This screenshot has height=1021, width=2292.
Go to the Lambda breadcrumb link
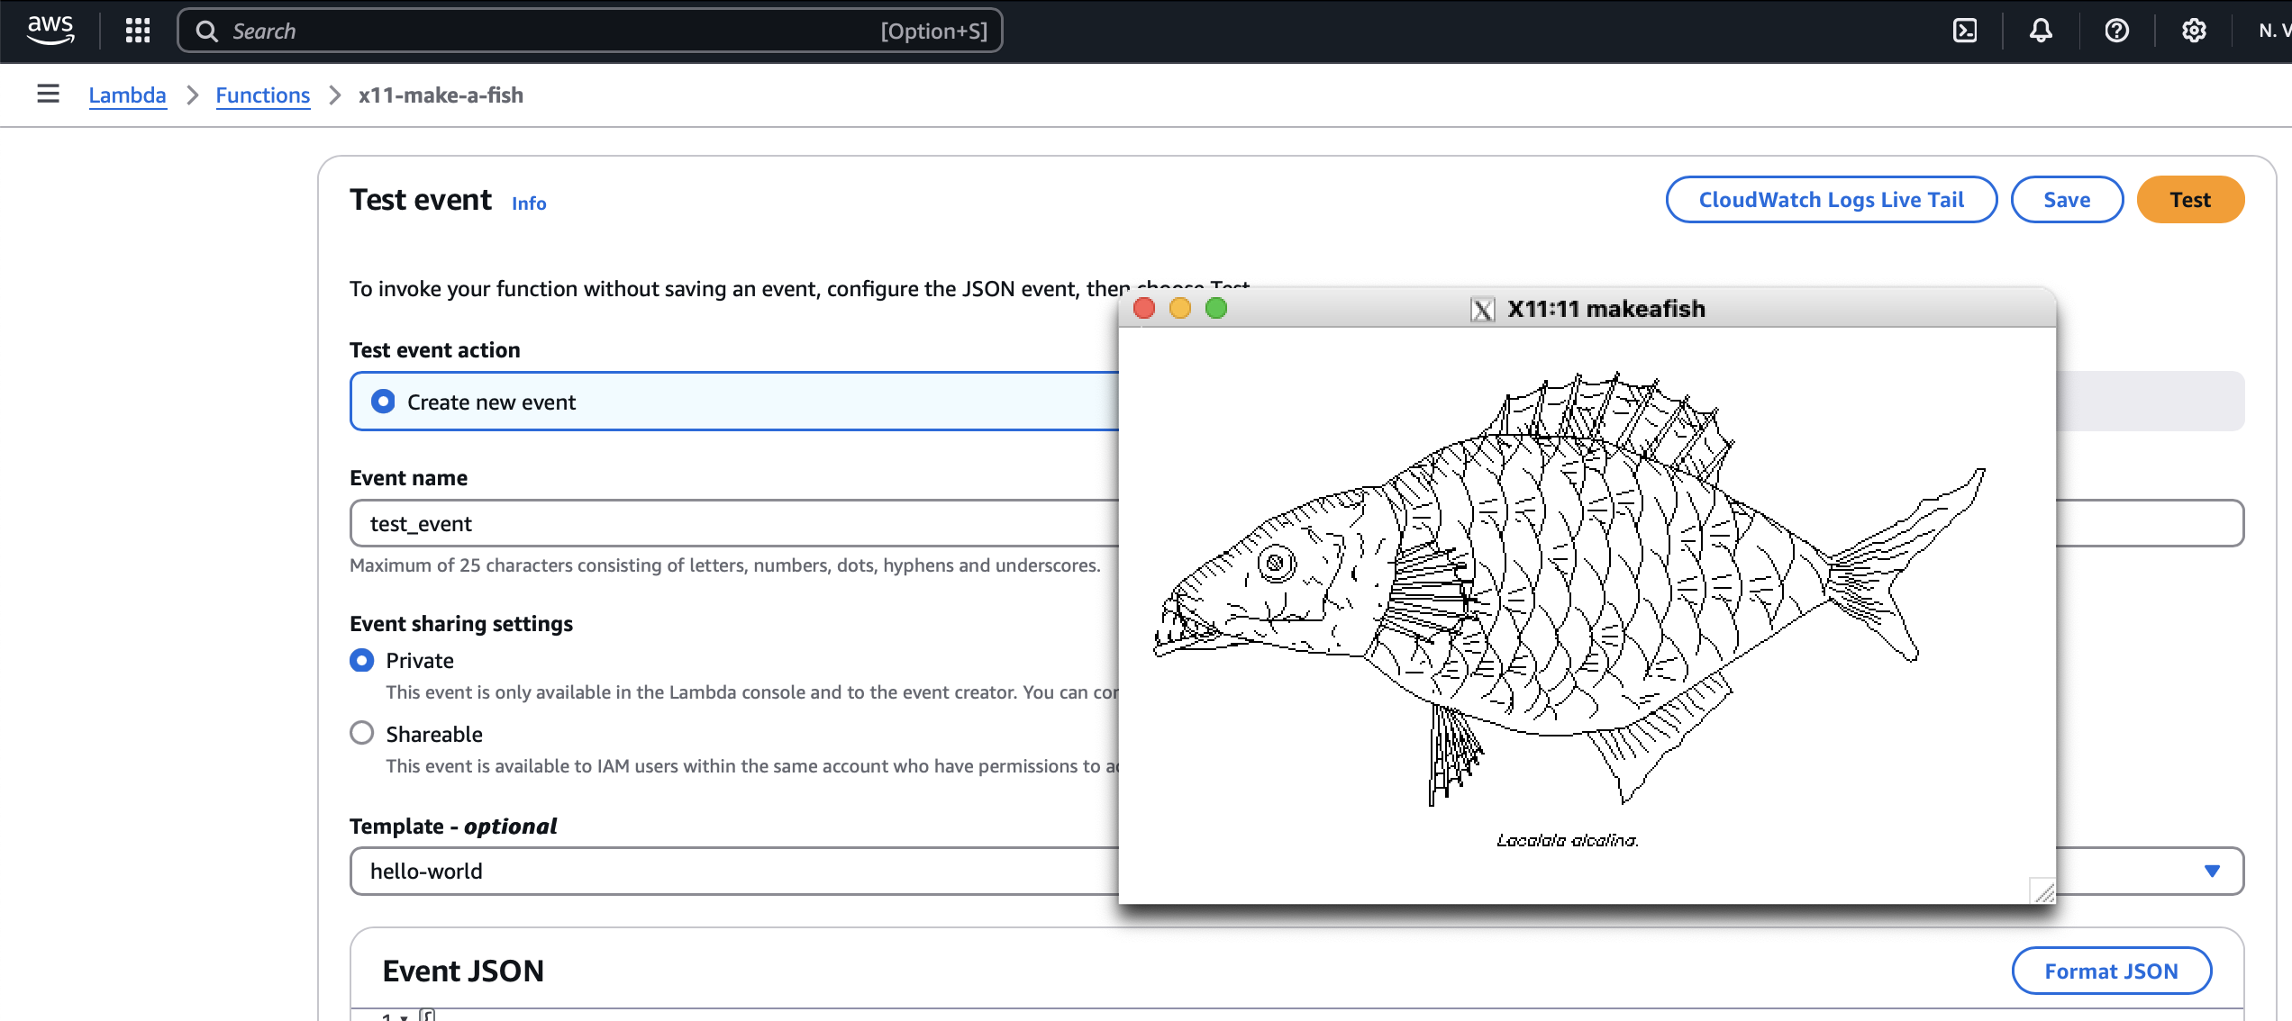tap(127, 95)
